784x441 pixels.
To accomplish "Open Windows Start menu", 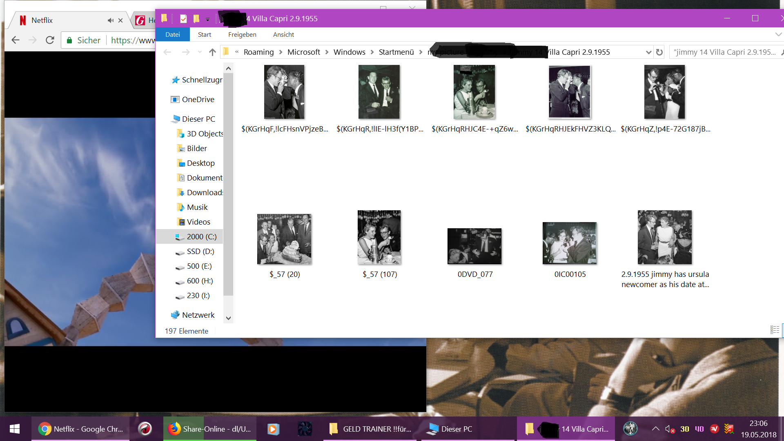I will [x=15, y=429].
